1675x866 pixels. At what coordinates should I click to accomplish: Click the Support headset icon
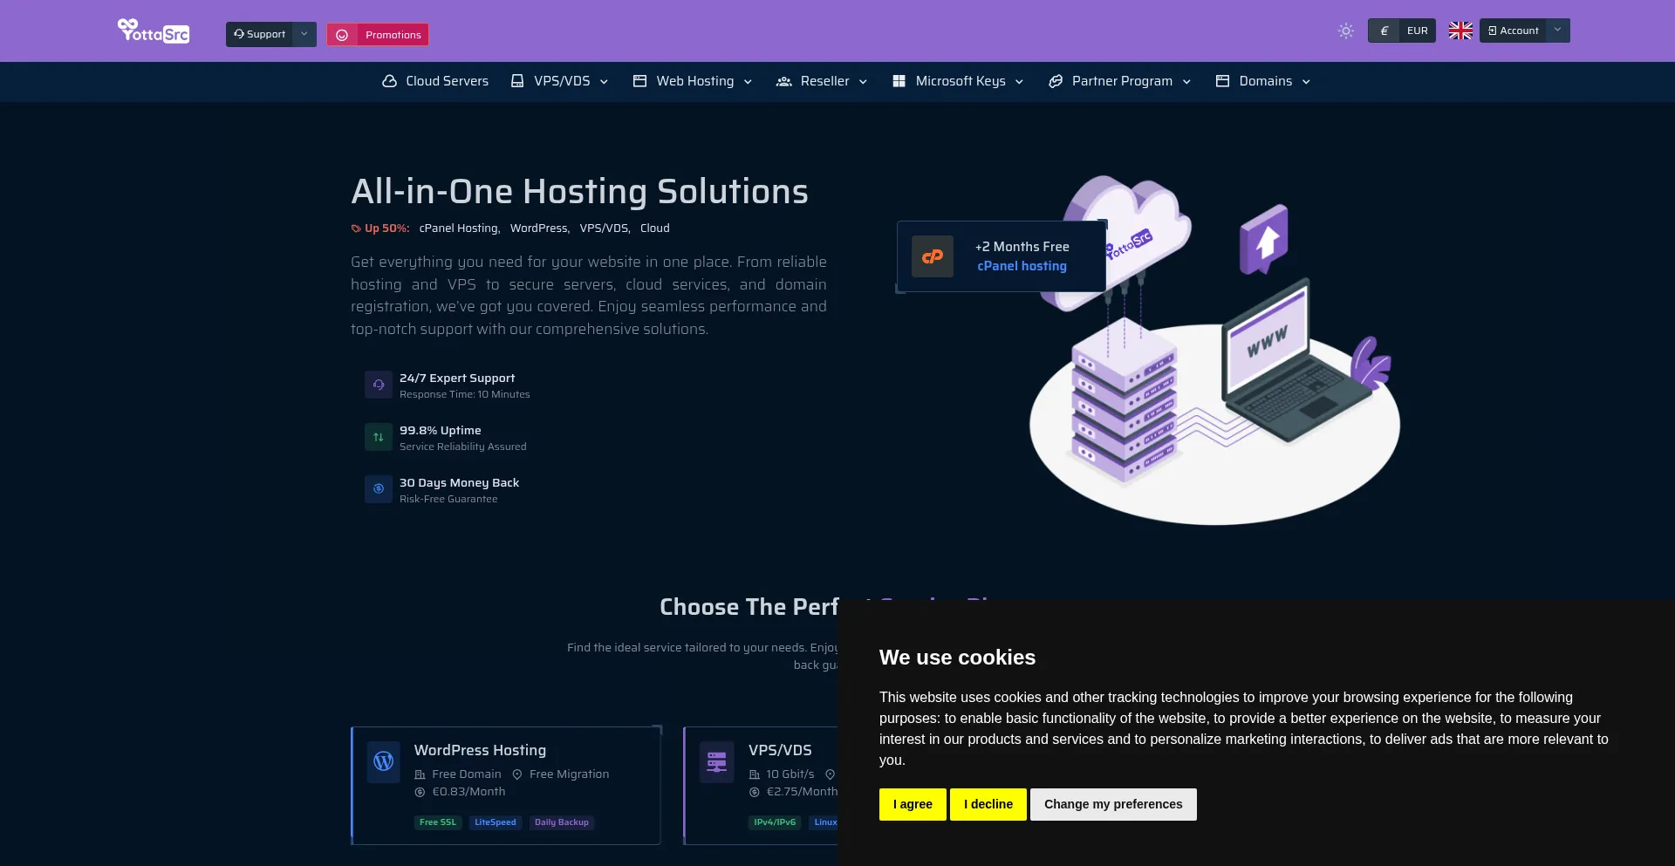239,34
